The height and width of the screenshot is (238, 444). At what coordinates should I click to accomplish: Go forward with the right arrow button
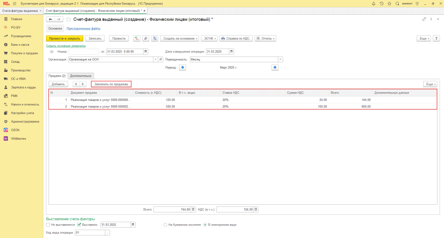59,19
